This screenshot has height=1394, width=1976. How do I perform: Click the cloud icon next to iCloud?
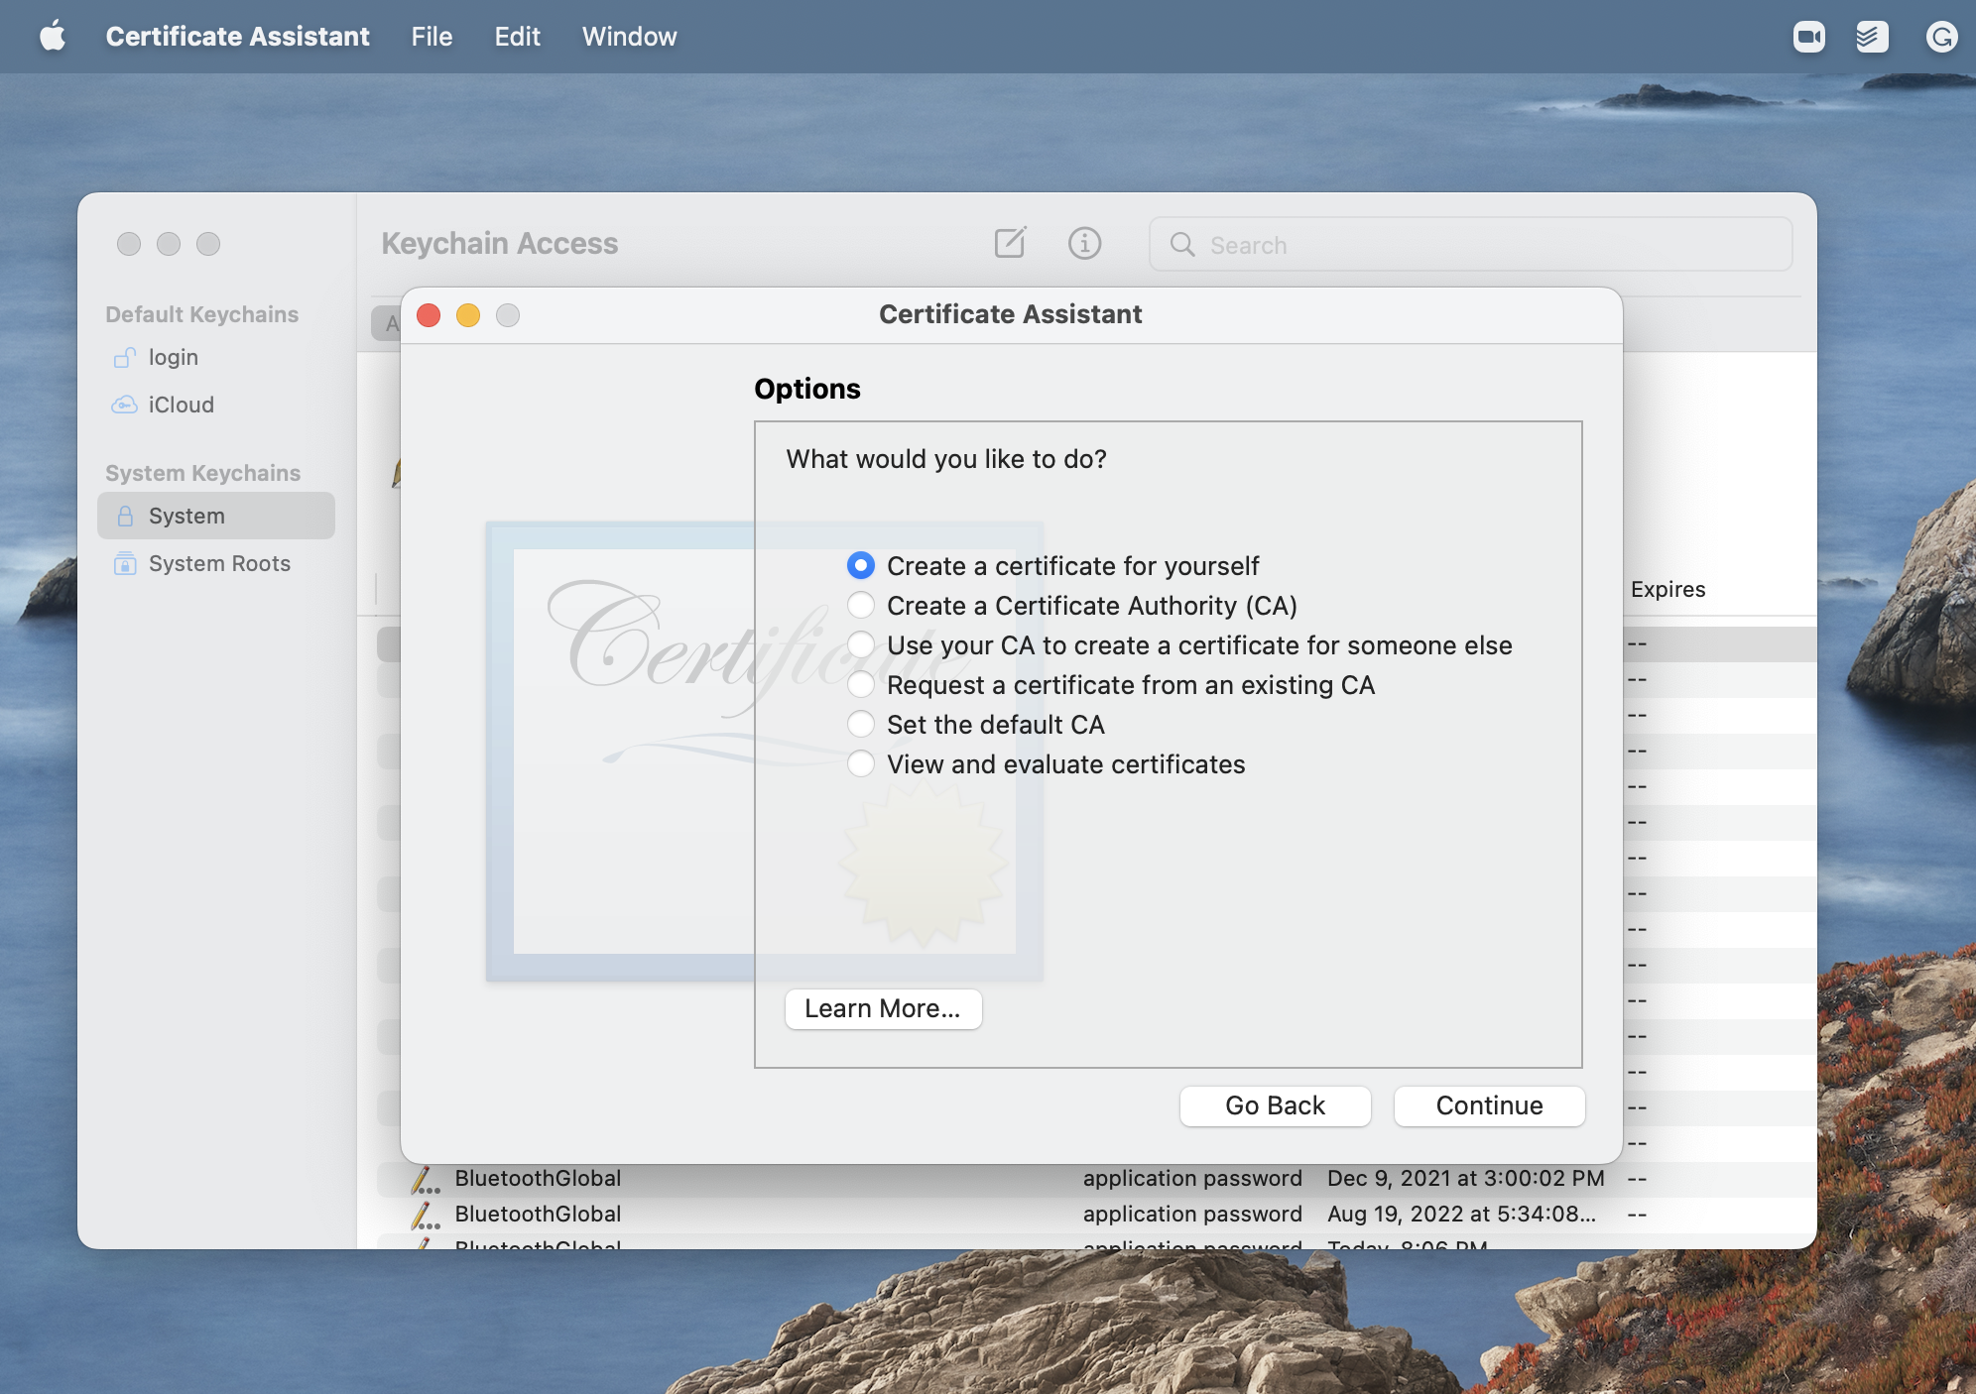(124, 405)
